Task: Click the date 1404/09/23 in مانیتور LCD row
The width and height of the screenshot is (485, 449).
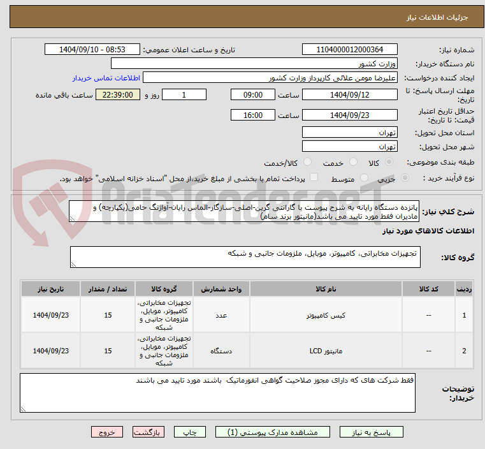Action: pyautogui.click(x=51, y=351)
